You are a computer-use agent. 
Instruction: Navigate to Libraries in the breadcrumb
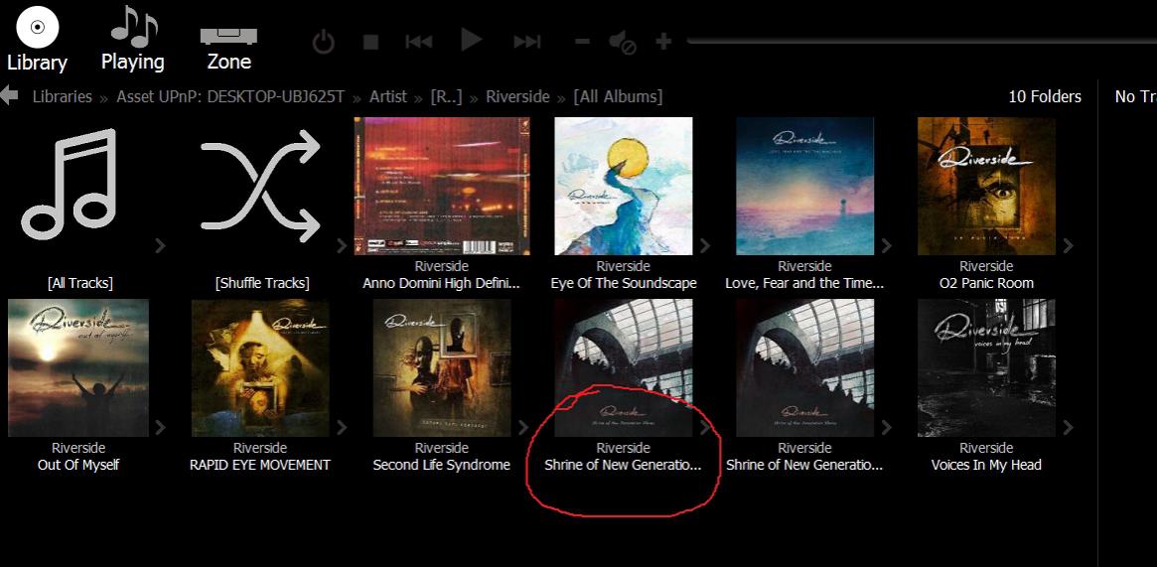pyautogui.click(x=62, y=96)
